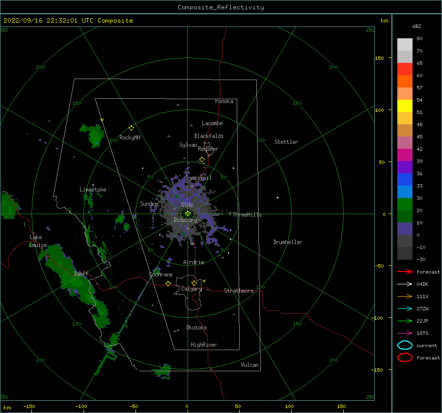Select the white 04DK arrow icon
The image size is (442, 413).
pyautogui.click(x=405, y=284)
